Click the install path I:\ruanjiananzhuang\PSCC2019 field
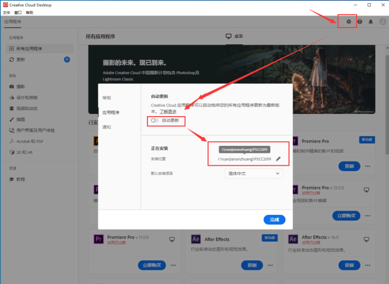389x284 pixels. 244,159
